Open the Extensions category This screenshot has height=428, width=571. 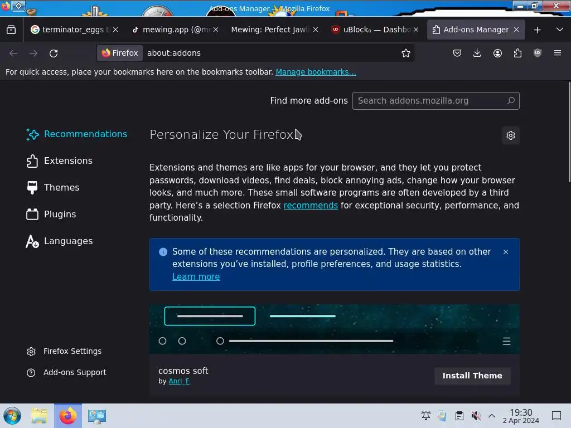pos(59,161)
